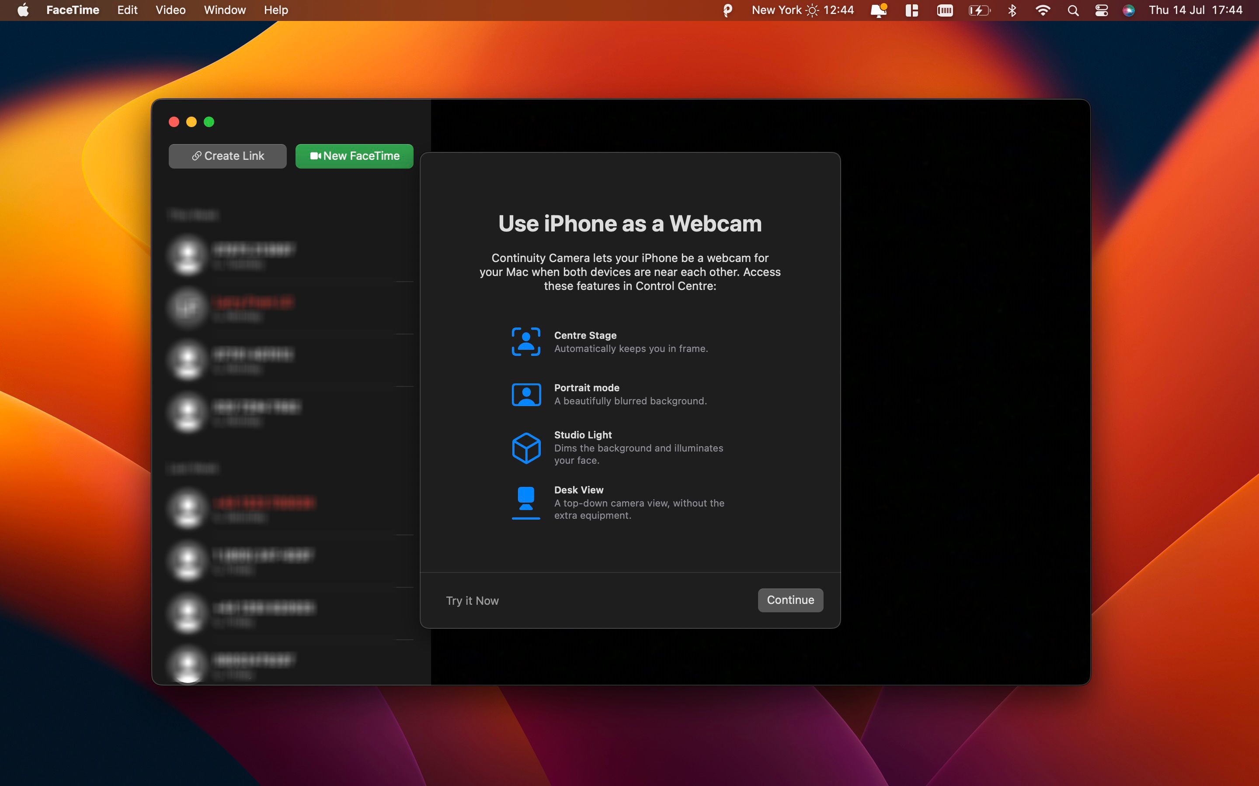Image resolution: width=1259 pixels, height=786 pixels.
Task: Click the Try it Now link
Action: [472, 600]
